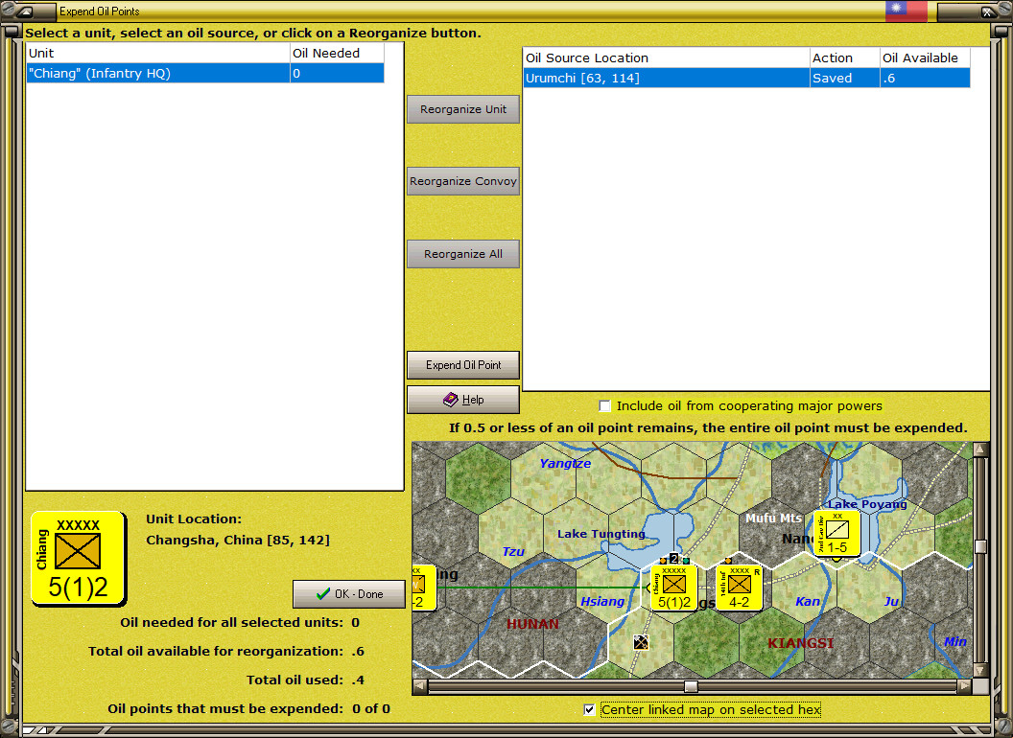1013x738 pixels.
Task: Click the large Chiang HQ unit counter
Action: tap(78, 559)
